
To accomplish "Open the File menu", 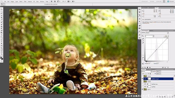I will 5,2.
